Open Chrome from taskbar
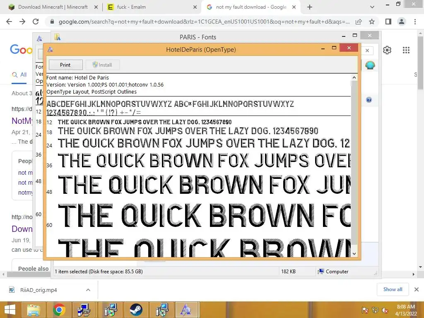 pyautogui.click(x=59, y=310)
